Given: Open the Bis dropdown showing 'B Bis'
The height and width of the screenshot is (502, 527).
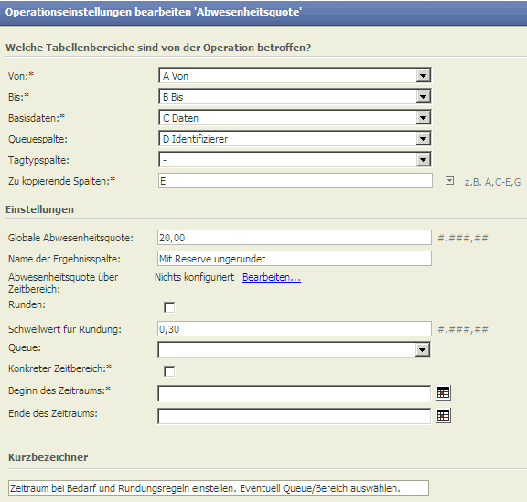Looking at the screenshot, I should click(x=295, y=96).
